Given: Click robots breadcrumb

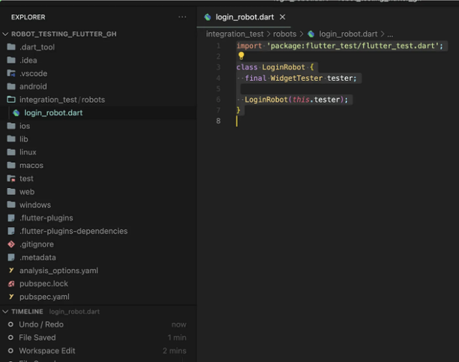Looking at the screenshot, I should point(284,34).
